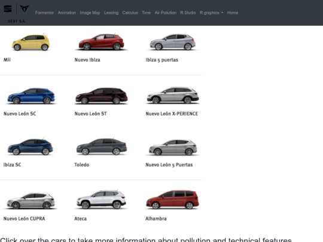323x242 pixels.
Task: Select the blue Ibiza SC car image
Action: [31, 146]
